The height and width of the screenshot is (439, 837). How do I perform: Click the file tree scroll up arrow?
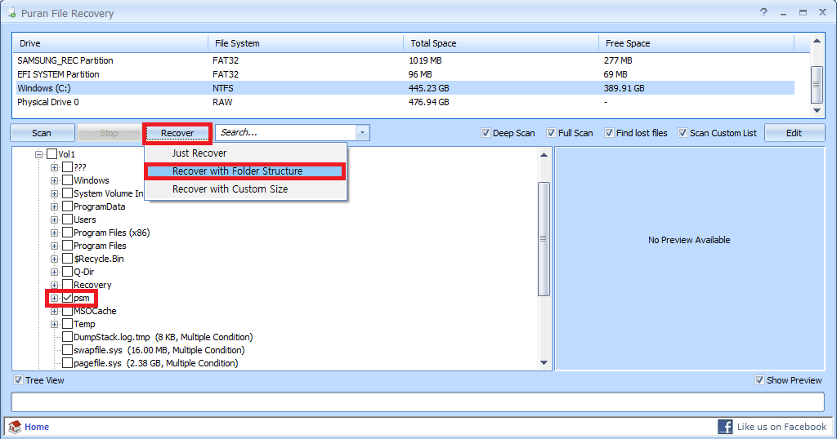pos(544,155)
